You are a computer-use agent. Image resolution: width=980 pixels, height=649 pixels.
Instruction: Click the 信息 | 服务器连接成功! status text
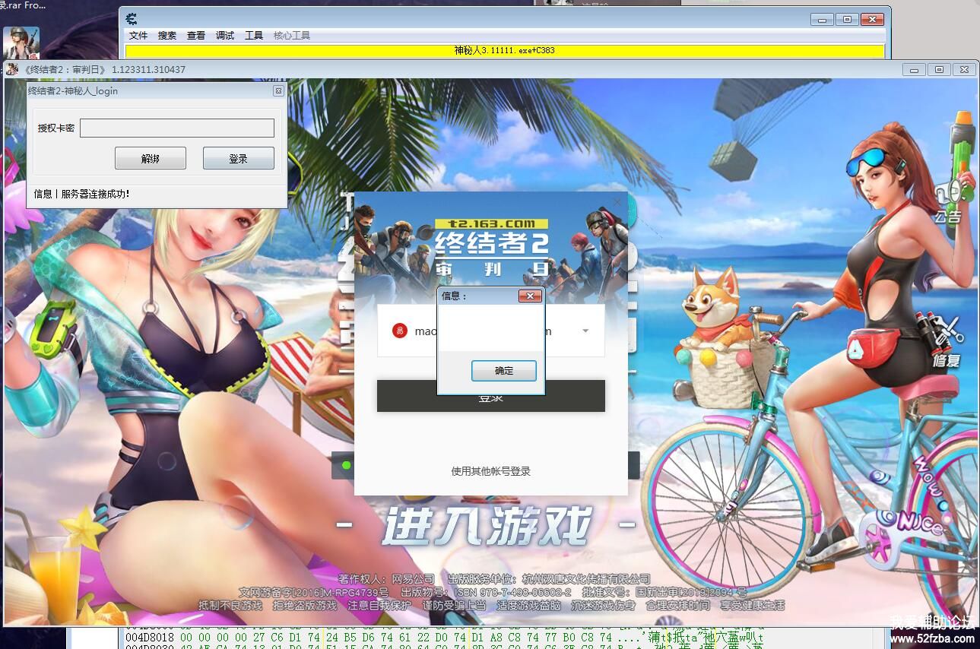pyautogui.click(x=81, y=194)
